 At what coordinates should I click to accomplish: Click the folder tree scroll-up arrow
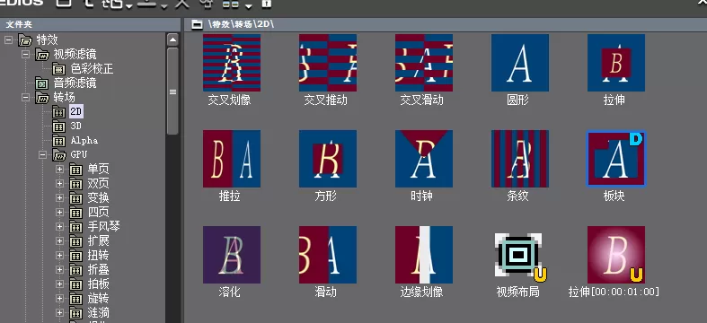click(172, 39)
